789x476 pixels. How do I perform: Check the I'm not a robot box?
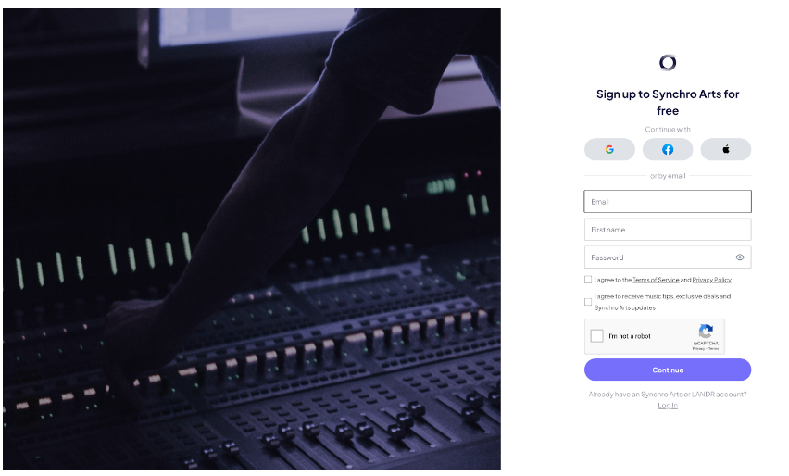[596, 335]
